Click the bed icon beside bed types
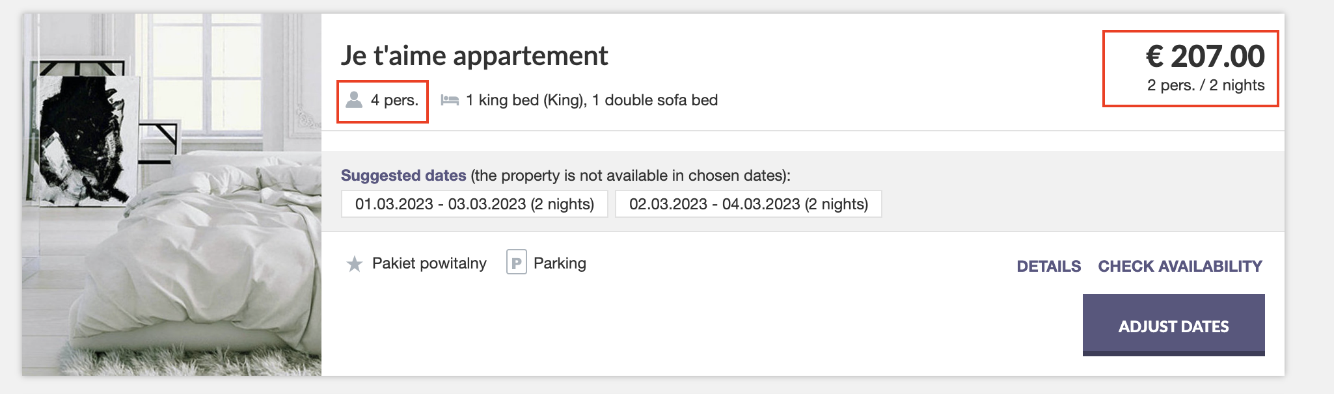Image resolution: width=1334 pixels, height=394 pixels. (x=450, y=100)
